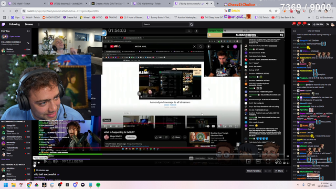Open recommended channel AlveusSanctuary
The width and height of the screenshot is (336, 189).
(x=16, y=138)
